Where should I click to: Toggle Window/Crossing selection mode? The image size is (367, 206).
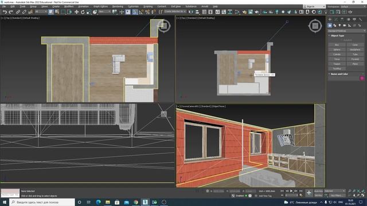pos(69,12)
